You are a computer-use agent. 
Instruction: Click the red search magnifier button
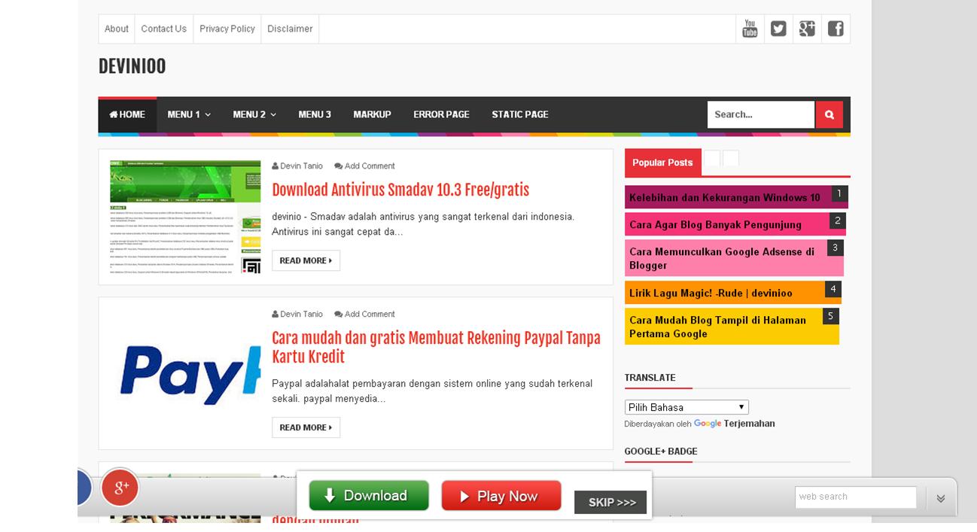[829, 114]
